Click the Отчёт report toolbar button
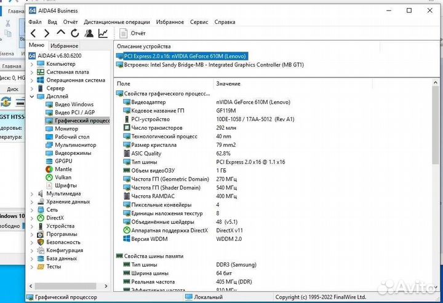The width and height of the screenshot is (443, 303). point(133,33)
